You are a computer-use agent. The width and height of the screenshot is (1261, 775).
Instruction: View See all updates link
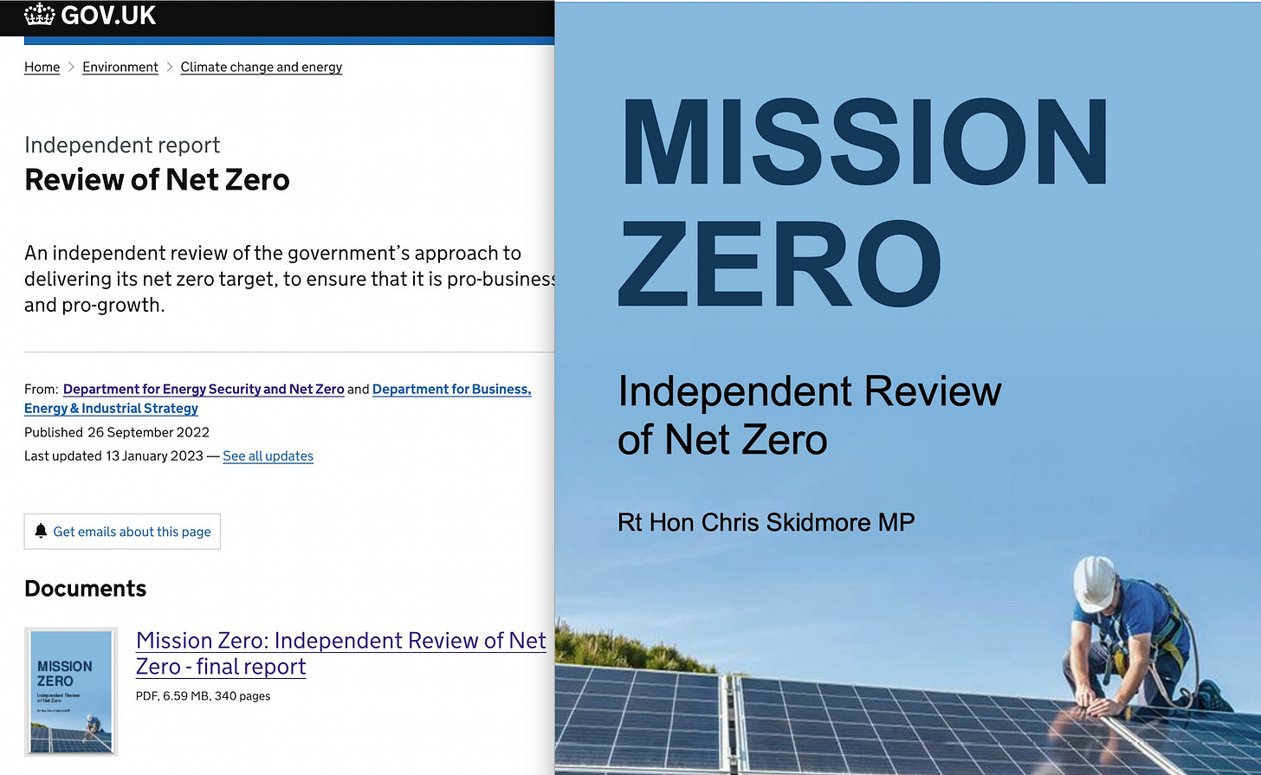(268, 456)
